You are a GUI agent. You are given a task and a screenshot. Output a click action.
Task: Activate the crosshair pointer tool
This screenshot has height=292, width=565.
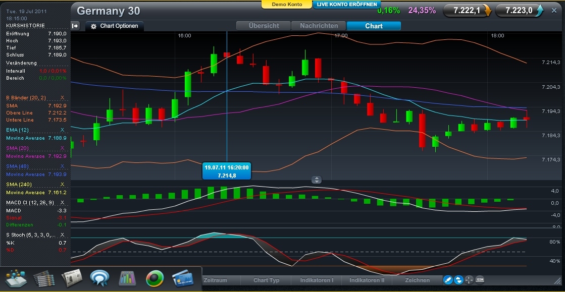coord(469,280)
